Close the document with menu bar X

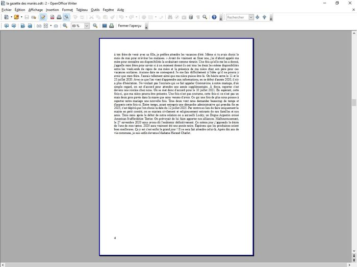click(x=353, y=10)
